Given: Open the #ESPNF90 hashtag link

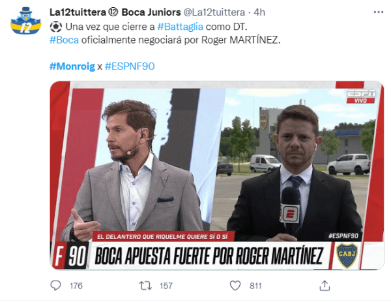Looking at the screenshot, I should [130, 66].
